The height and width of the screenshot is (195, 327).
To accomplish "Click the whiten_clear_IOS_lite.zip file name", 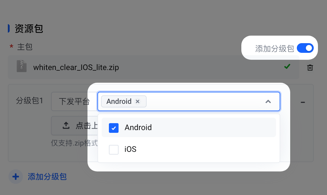I will pos(76,67).
